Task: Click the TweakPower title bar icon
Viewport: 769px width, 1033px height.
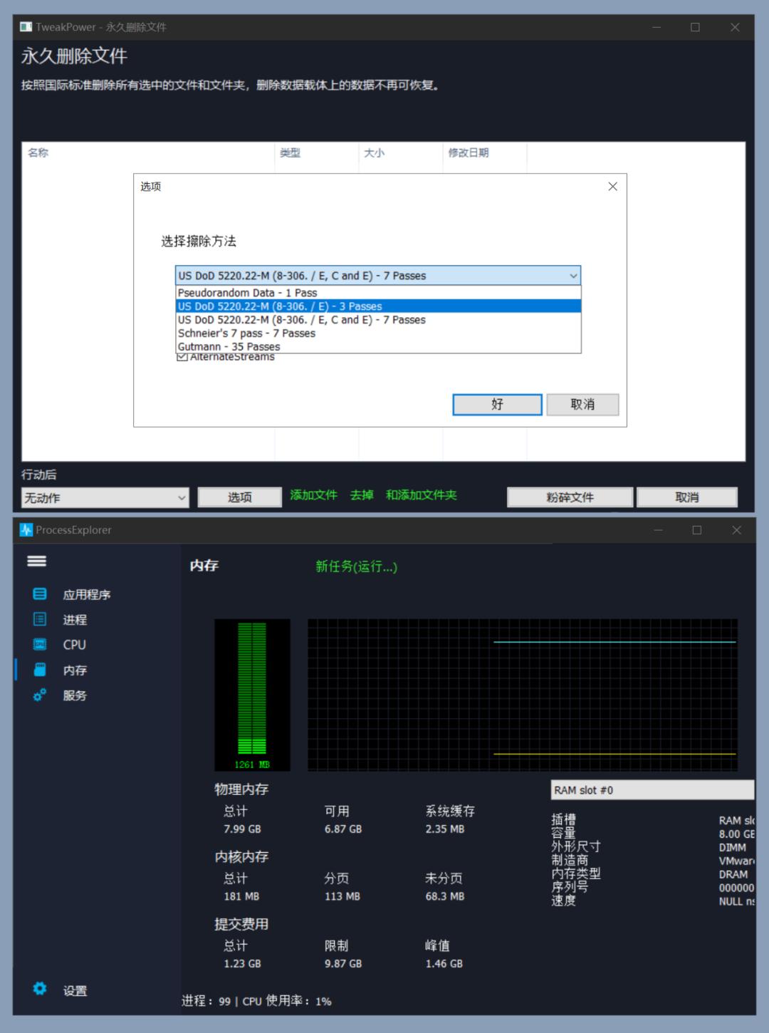Action: pos(26,27)
